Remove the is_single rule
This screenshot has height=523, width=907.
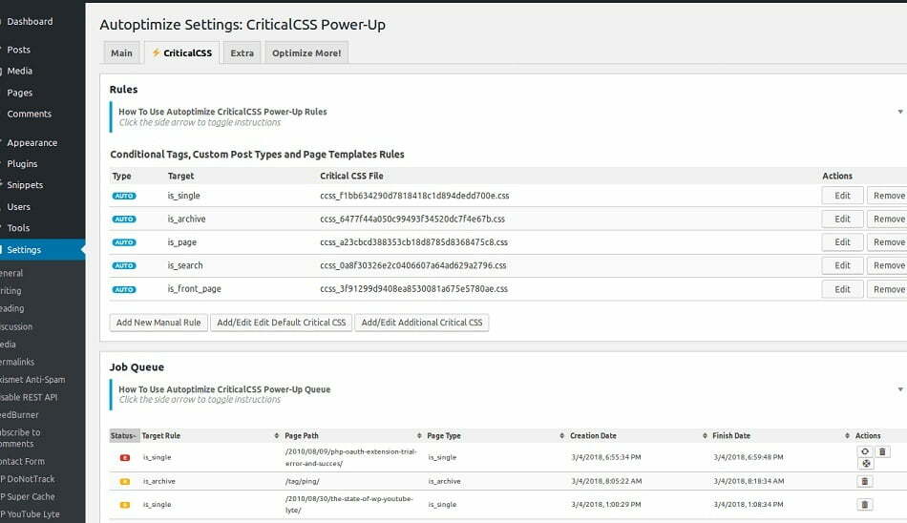(x=887, y=196)
